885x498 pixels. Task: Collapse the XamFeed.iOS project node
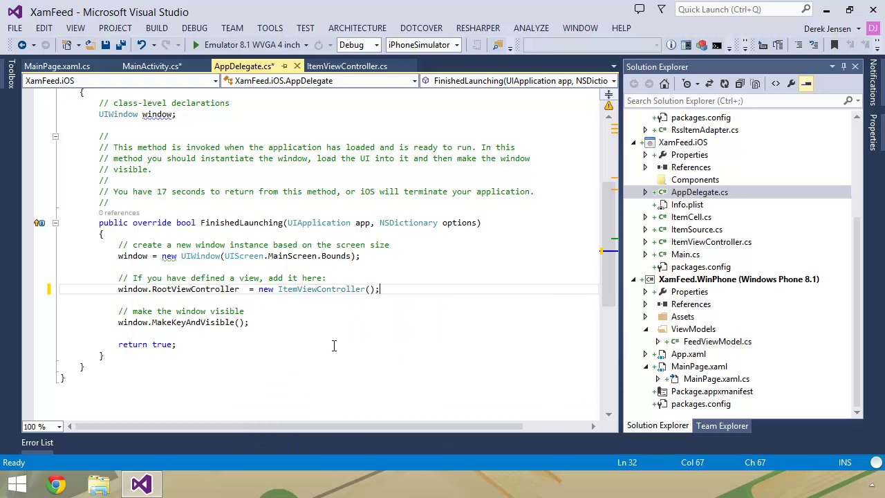click(x=633, y=142)
